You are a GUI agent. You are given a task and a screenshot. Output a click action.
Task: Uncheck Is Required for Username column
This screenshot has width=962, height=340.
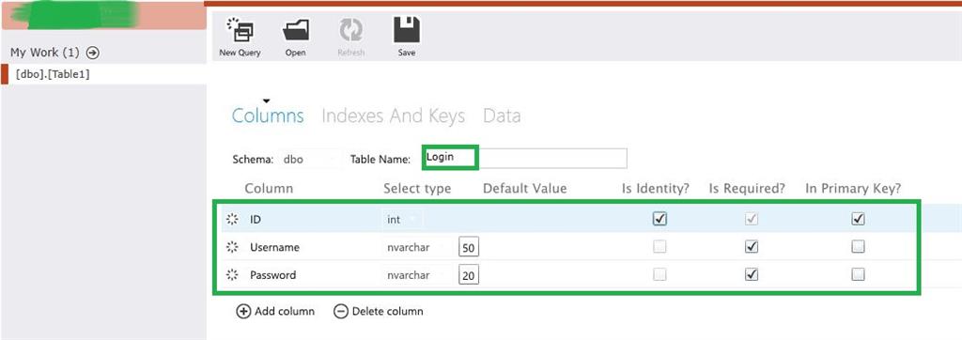point(752,247)
